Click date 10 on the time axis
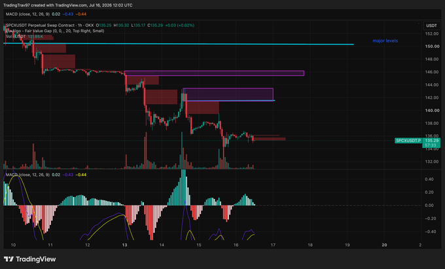The height and width of the screenshot is (269, 445). coord(13,245)
